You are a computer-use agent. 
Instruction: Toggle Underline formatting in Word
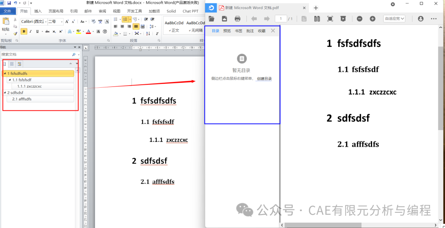(x=37, y=31)
